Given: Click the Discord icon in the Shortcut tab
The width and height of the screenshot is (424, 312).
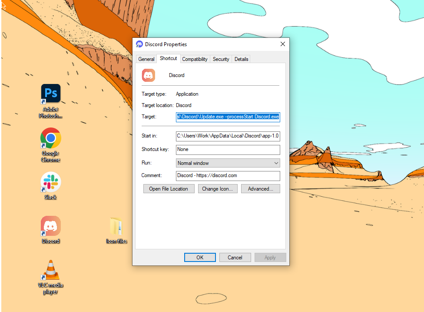Looking at the screenshot, I should (x=149, y=75).
